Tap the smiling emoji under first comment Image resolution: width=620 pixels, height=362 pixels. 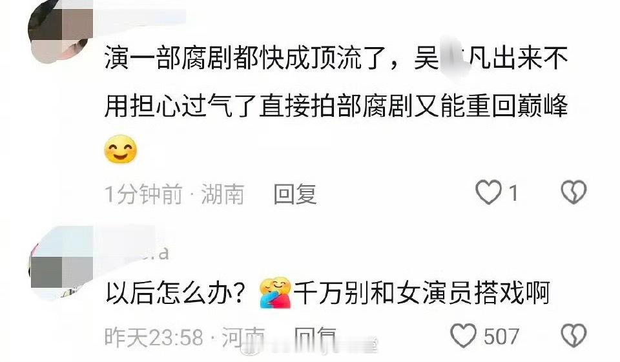(120, 150)
